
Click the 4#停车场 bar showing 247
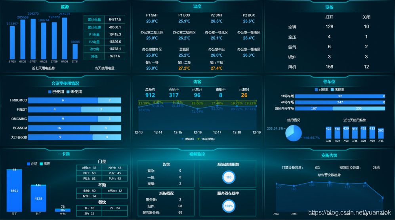tap(340, 102)
